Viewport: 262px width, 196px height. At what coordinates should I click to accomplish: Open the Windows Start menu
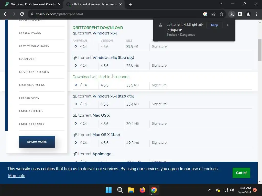(108, 190)
